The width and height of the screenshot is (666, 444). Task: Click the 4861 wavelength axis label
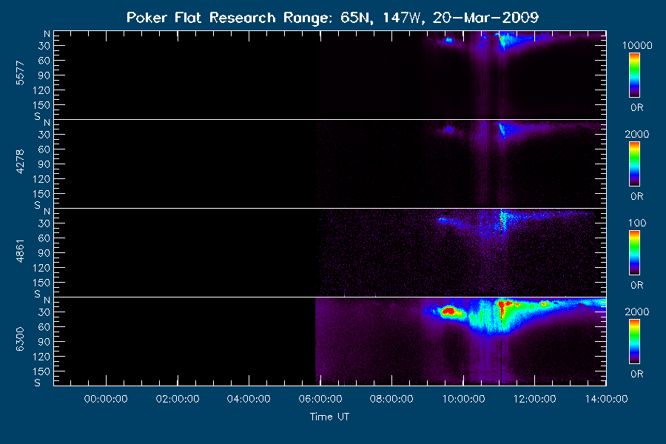(x=20, y=251)
